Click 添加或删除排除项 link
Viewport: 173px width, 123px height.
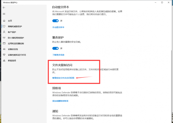coord(60,101)
